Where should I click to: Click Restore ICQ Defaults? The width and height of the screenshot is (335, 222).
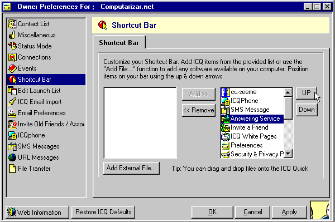coord(103,212)
